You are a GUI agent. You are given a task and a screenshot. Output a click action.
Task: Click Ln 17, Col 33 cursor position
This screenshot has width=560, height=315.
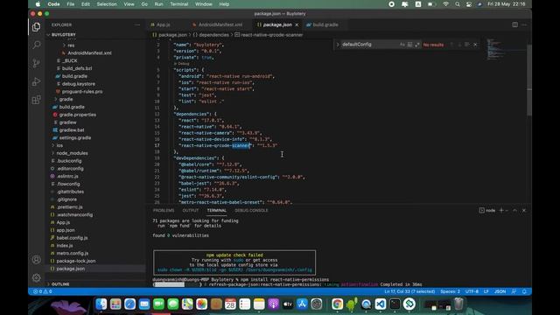[409, 291]
